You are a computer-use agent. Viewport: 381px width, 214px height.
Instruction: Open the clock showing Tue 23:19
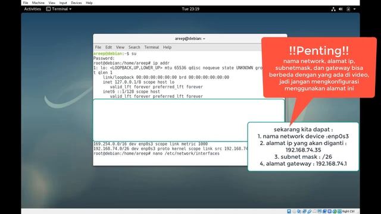pyautogui.click(x=190, y=9)
